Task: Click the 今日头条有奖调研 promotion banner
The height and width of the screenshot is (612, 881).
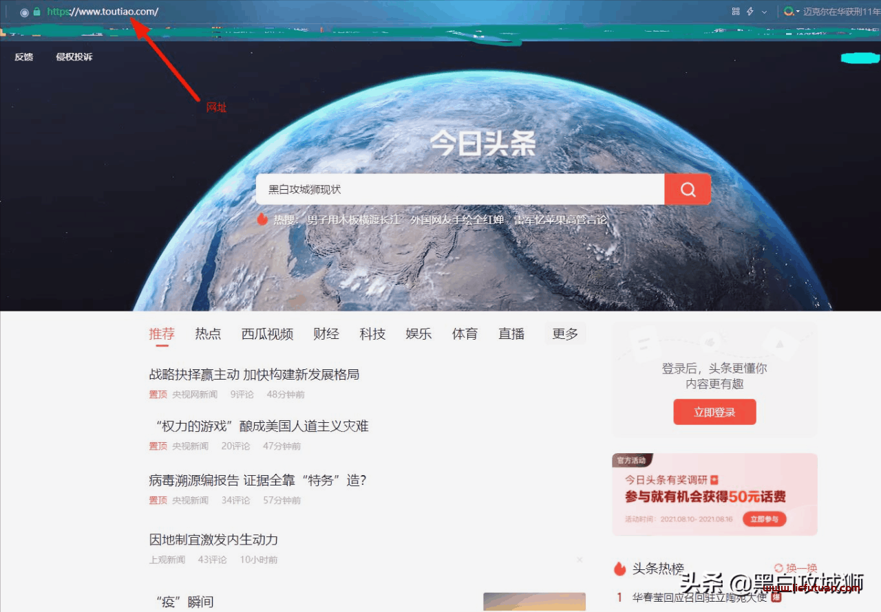Action: (714, 494)
